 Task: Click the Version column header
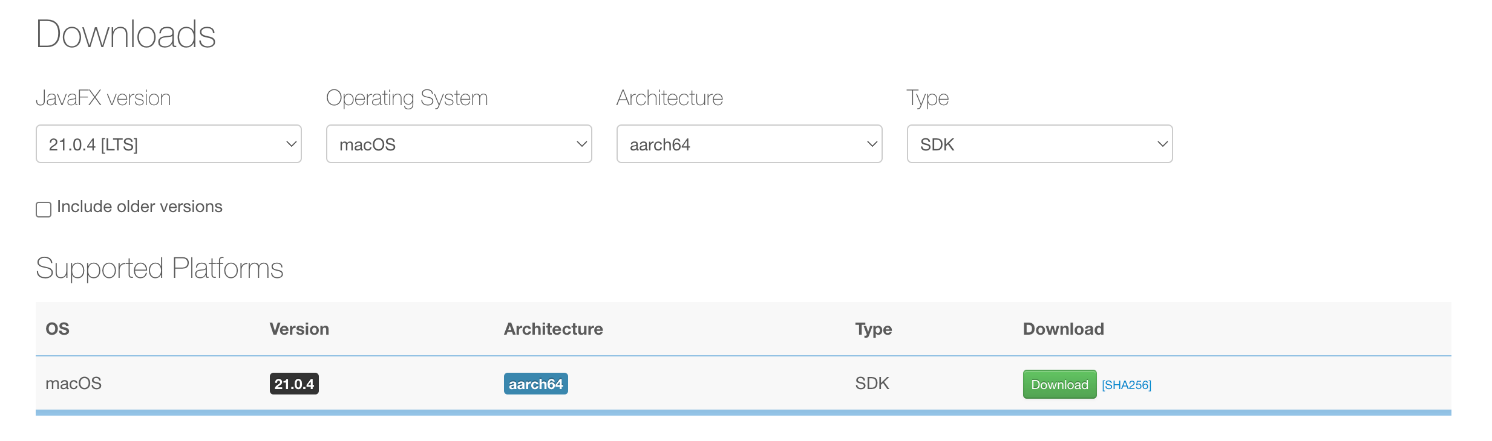tap(299, 329)
